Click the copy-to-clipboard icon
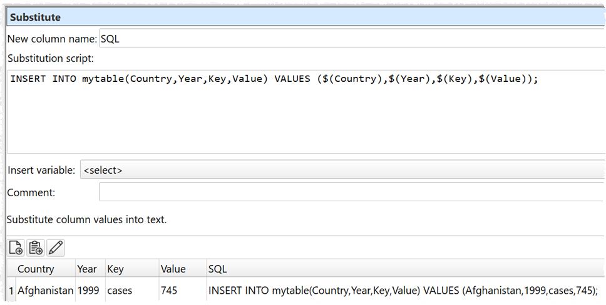 [36, 247]
